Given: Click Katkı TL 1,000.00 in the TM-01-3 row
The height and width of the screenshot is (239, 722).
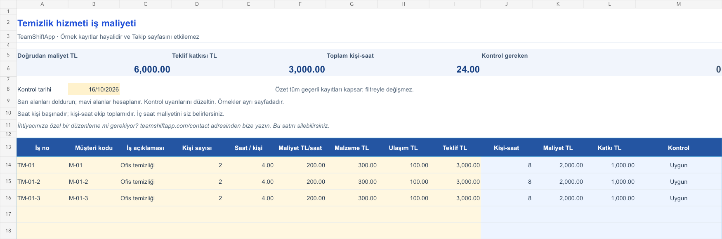Looking at the screenshot, I should pos(609,198).
